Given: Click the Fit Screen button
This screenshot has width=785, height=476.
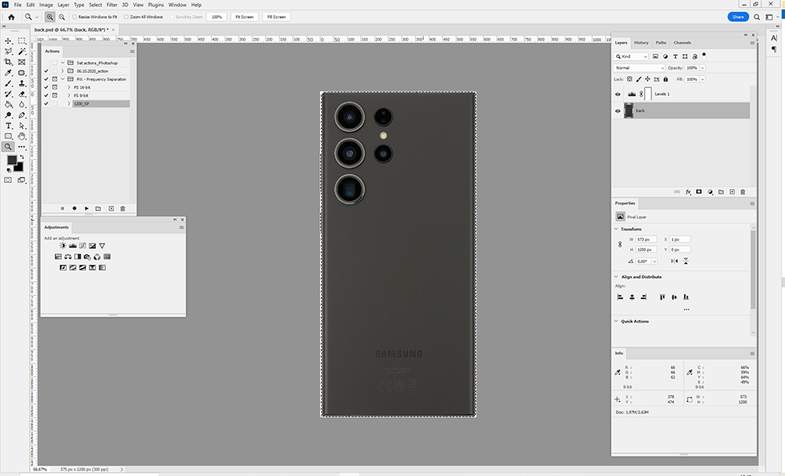Looking at the screenshot, I should 245,17.
